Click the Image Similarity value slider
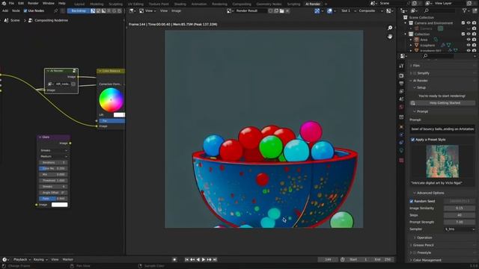Screen dimensions: 479x269 (x=459, y=208)
